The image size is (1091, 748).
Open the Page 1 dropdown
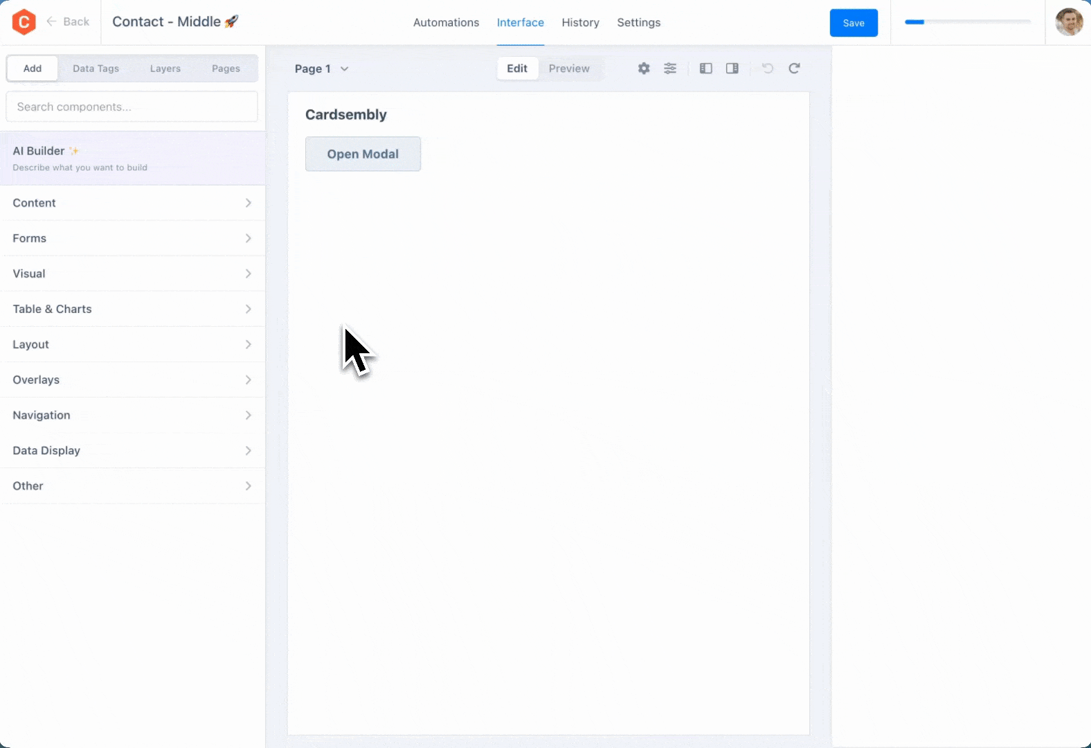(321, 69)
